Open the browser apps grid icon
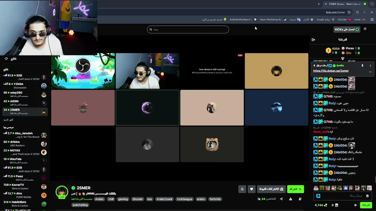The width and height of the screenshot is (376, 211). pyautogui.click(x=372, y=20)
